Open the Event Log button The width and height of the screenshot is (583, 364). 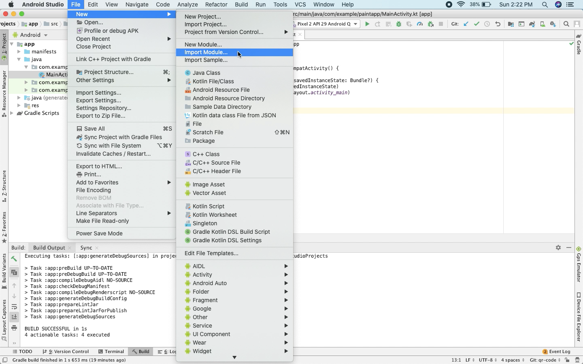point(557,351)
